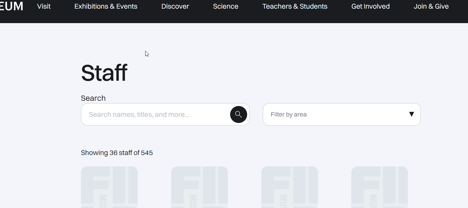
Task: Click the Showing 36 staff of 545 text
Action: coord(117,153)
